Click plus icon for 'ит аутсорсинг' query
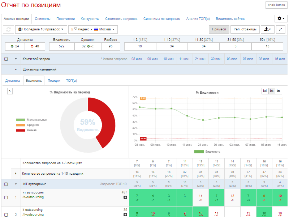The image size is (289, 217). tap(125, 197)
